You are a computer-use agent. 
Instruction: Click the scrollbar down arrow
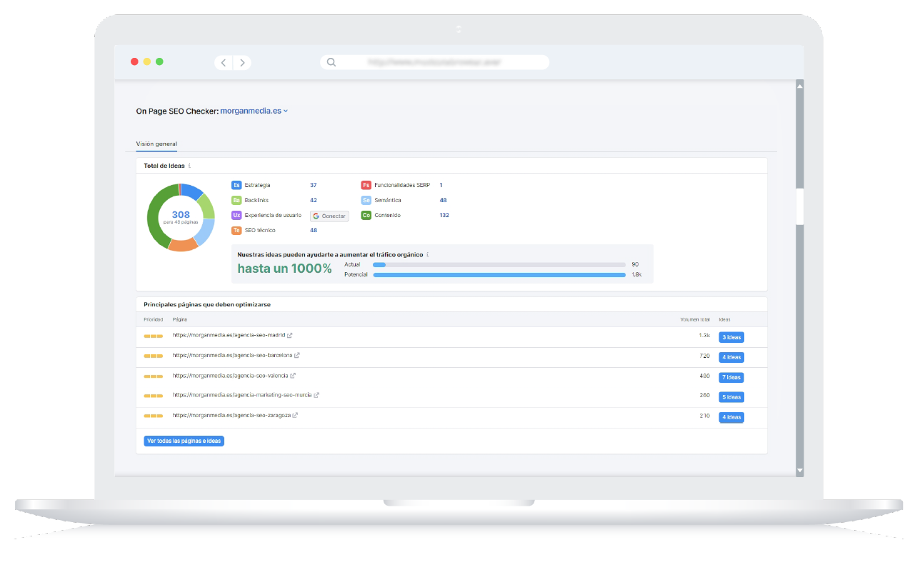click(x=799, y=471)
